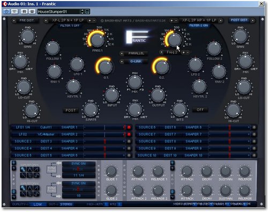
Task: Click first LFO SYNC ON display
Action: pos(79,164)
